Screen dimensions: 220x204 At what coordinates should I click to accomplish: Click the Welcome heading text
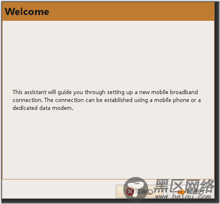pyautogui.click(x=27, y=12)
